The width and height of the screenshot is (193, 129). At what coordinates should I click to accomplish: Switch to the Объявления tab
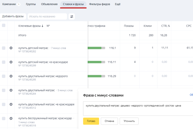tap(49, 4)
